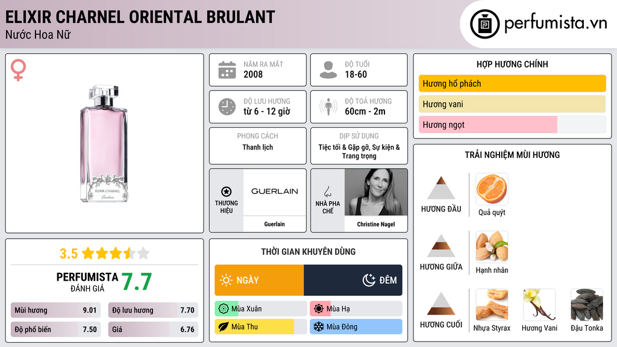Click the clock icon beside Độ lưu hương
Viewport: 617px width, 347px height.
[x=227, y=107]
